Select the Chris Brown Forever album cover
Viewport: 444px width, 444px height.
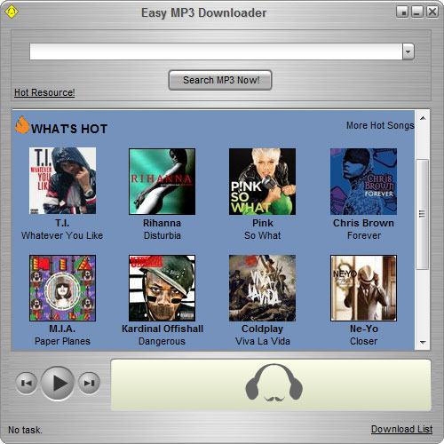tap(363, 181)
